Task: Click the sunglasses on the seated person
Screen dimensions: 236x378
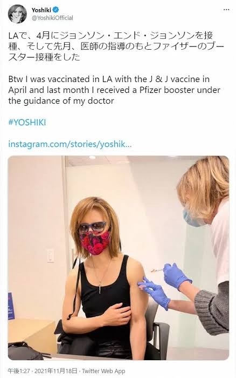Action: tap(92, 226)
